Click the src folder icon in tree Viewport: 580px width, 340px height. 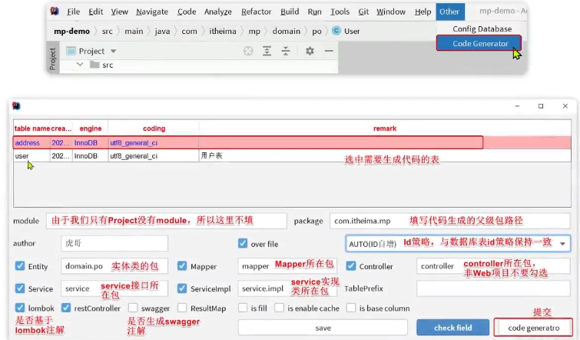95,65
